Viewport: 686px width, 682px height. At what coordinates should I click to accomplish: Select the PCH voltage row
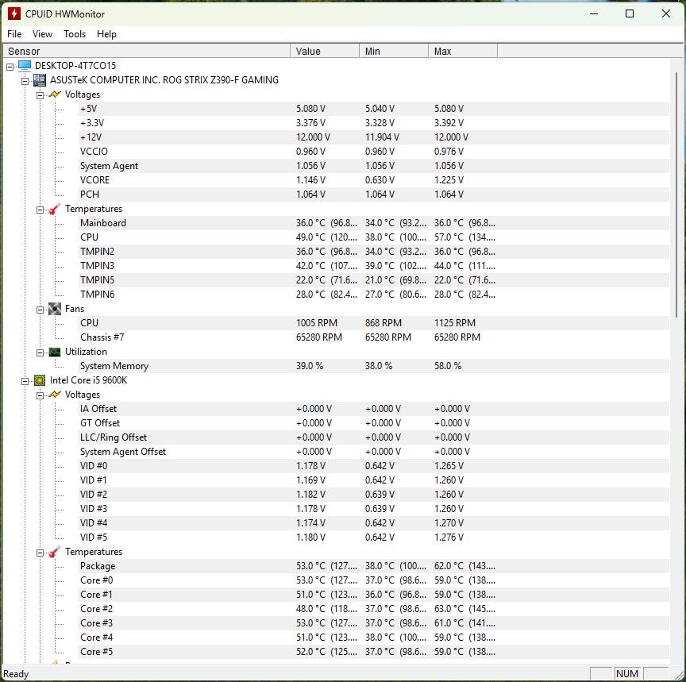[374, 195]
